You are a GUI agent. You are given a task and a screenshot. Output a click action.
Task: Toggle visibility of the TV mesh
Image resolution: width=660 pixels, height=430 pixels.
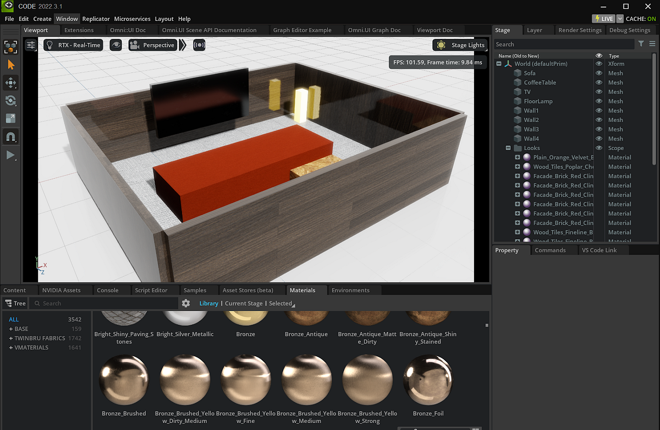click(x=599, y=92)
